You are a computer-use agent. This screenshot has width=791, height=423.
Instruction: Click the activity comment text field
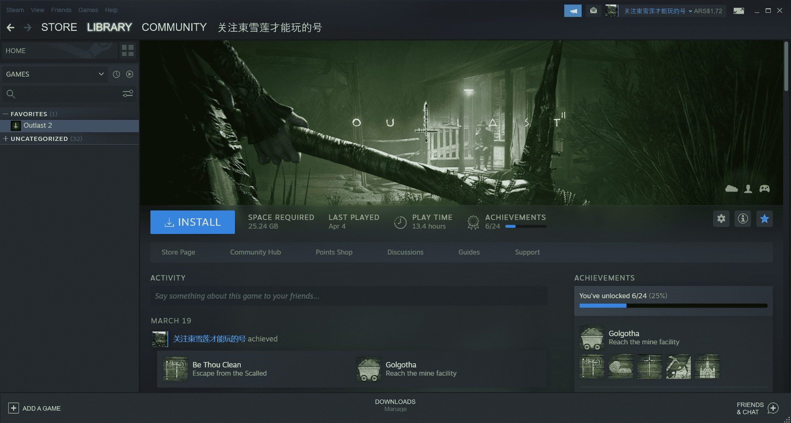348,296
